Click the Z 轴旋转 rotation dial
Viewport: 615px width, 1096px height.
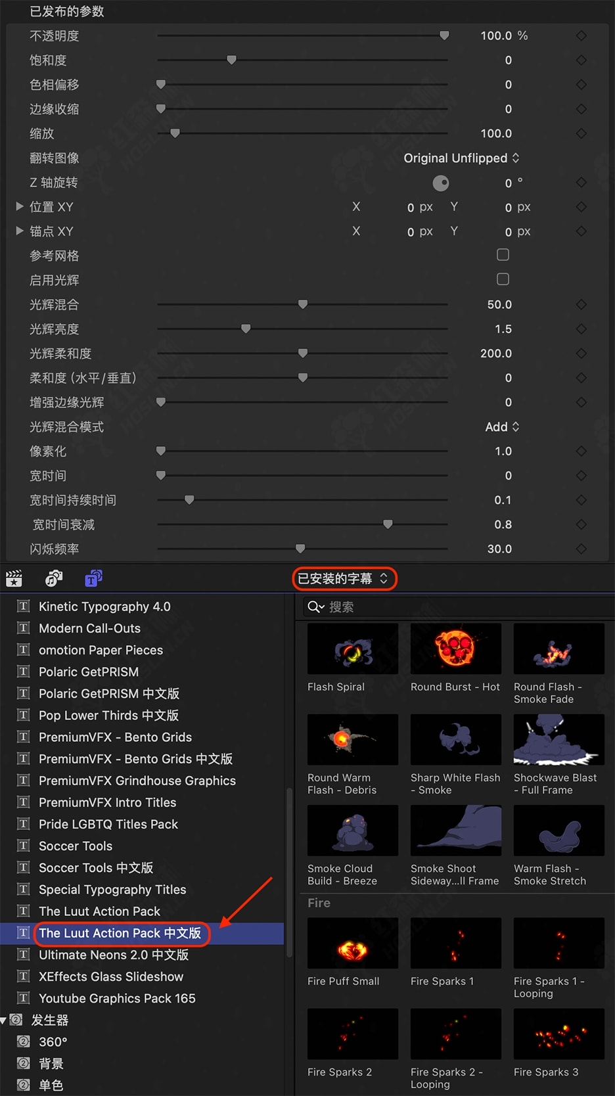click(441, 183)
